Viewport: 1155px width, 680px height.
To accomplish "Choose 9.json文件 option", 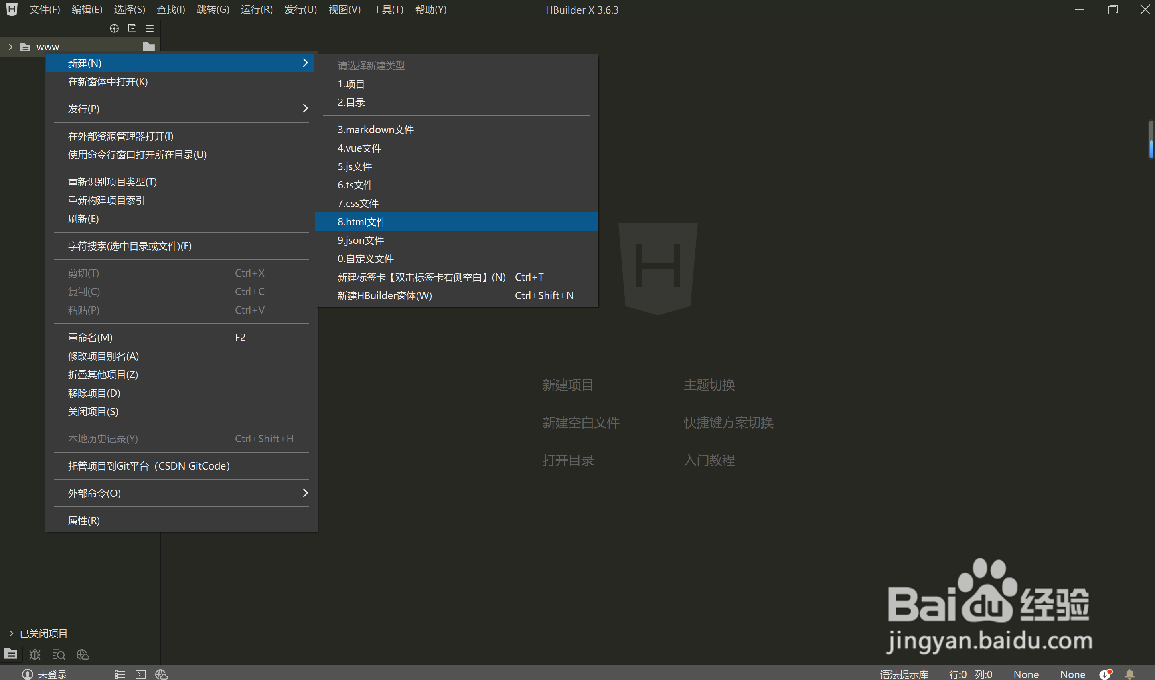I will tap(456, 240).
